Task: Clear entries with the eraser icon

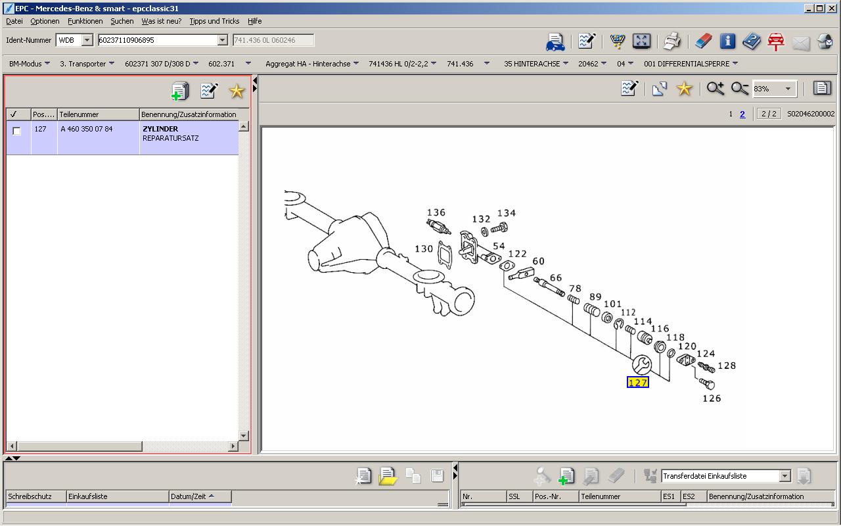Action: pyautogui.click(x=703, y=41)
